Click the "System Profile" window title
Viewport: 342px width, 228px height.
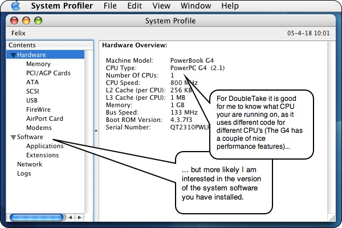coord(170,21)
